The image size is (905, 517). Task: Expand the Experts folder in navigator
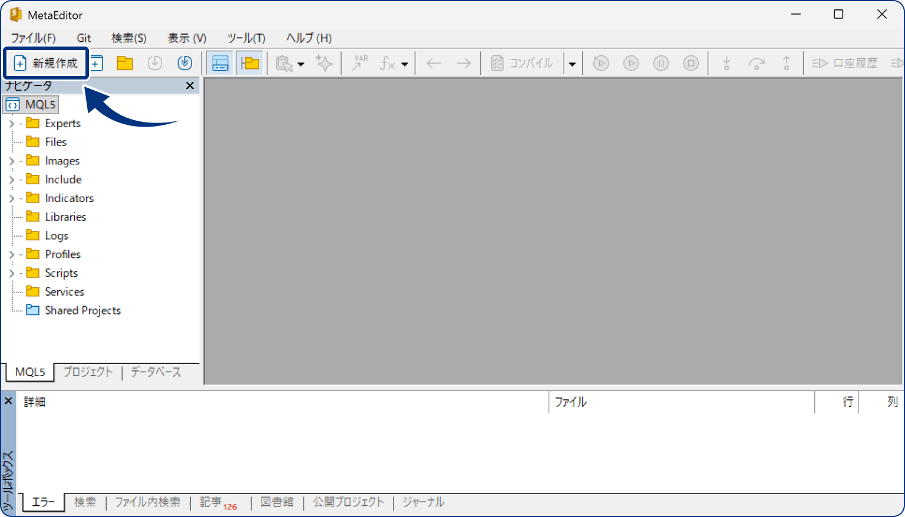11,124
